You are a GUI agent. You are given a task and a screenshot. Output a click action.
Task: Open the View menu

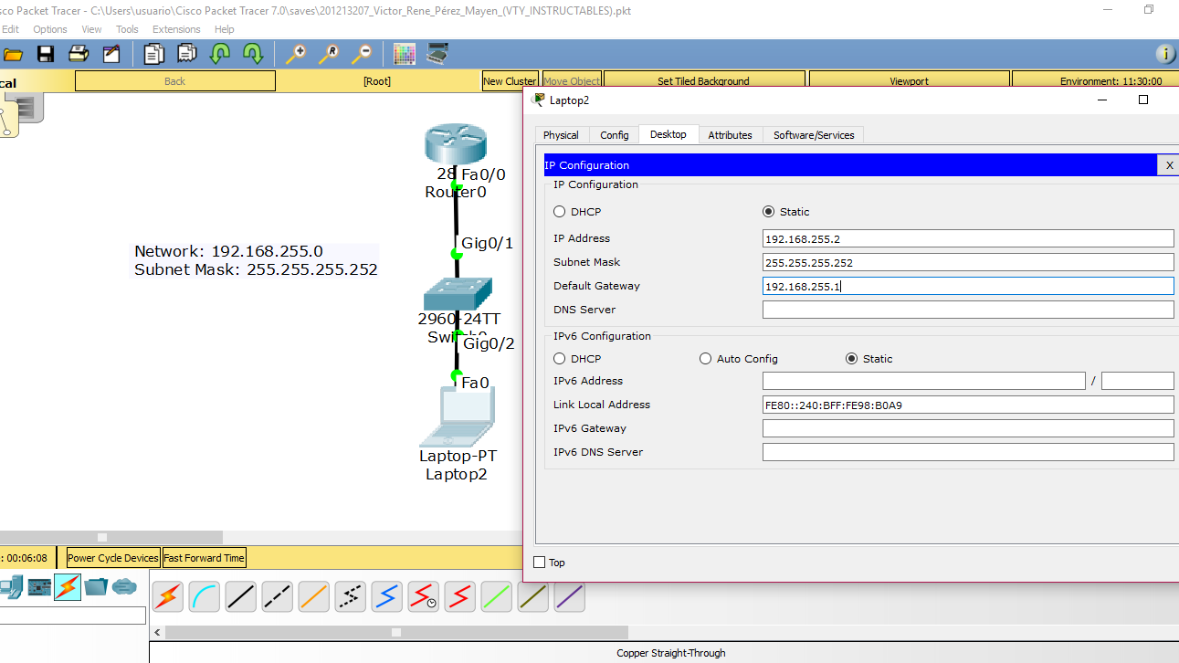click(91, 29)
